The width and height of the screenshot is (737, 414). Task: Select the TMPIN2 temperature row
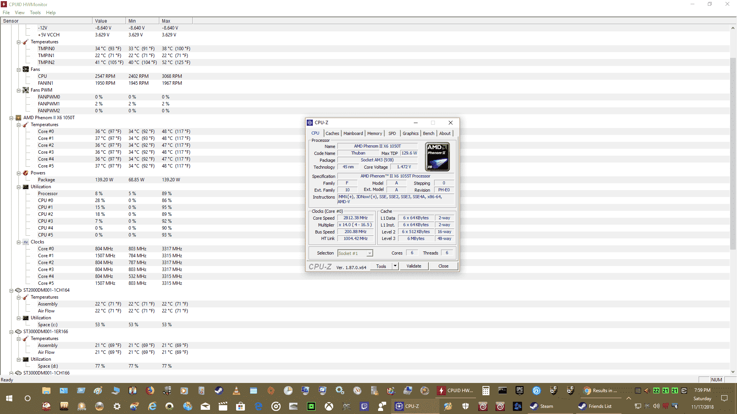(x=365, y=62)
